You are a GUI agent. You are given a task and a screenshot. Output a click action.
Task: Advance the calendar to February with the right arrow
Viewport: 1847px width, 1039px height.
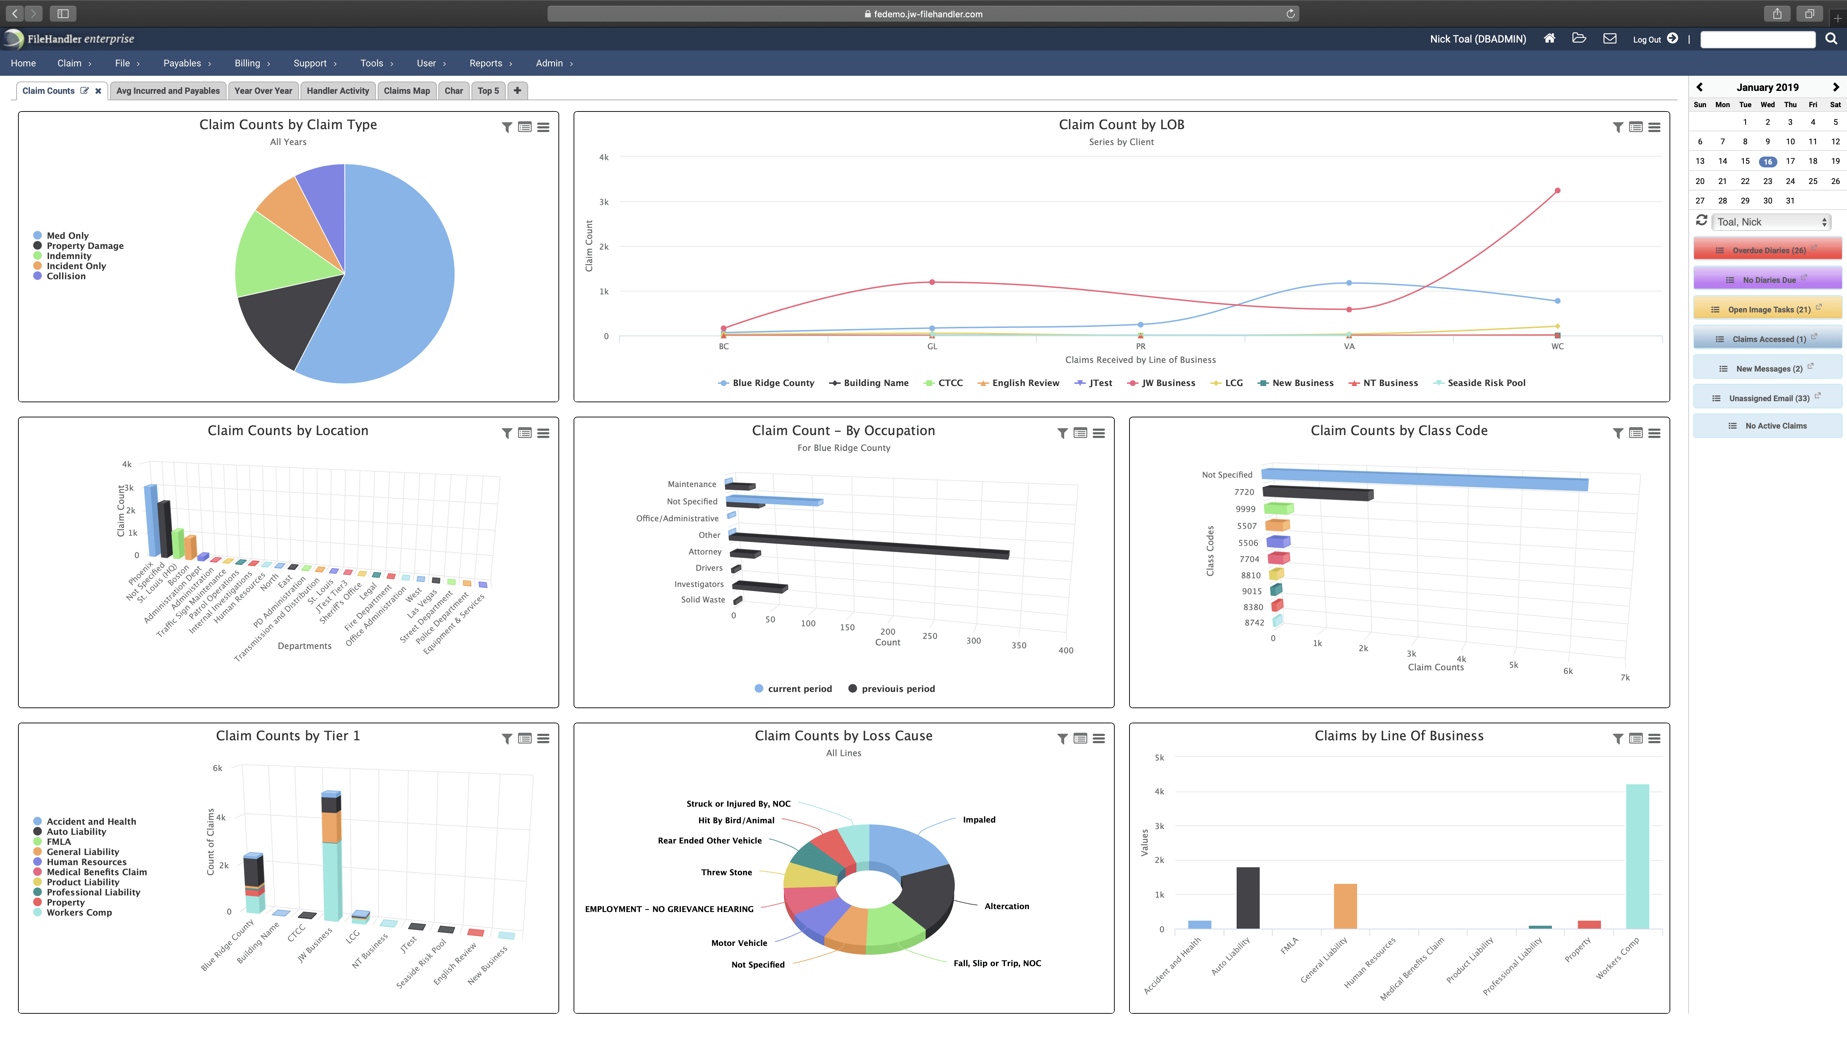(x=1835, y=87)
